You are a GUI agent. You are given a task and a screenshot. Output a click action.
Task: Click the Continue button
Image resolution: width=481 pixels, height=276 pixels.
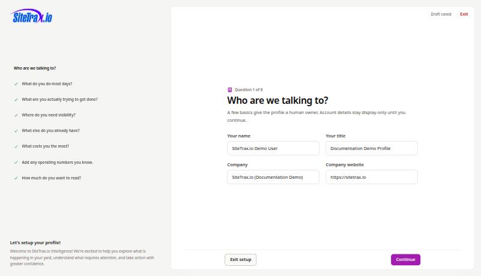(405, 260)
